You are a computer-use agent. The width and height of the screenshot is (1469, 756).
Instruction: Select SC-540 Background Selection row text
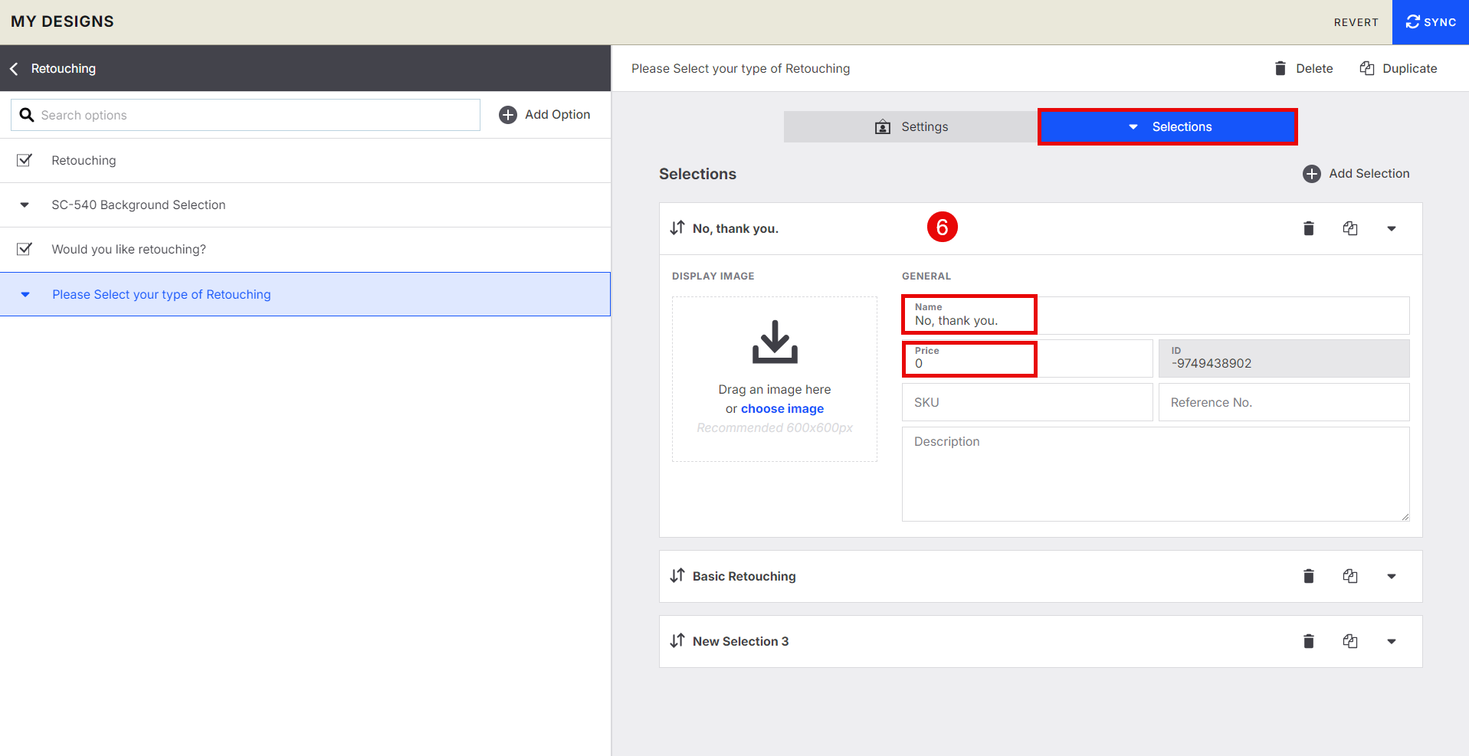tap(139, 205)
